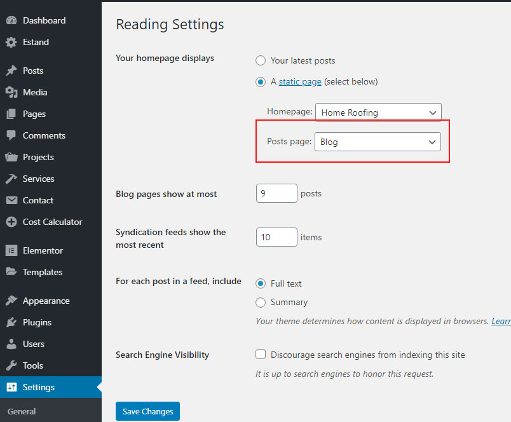Follow the 'static page' link

coord(300,81)
